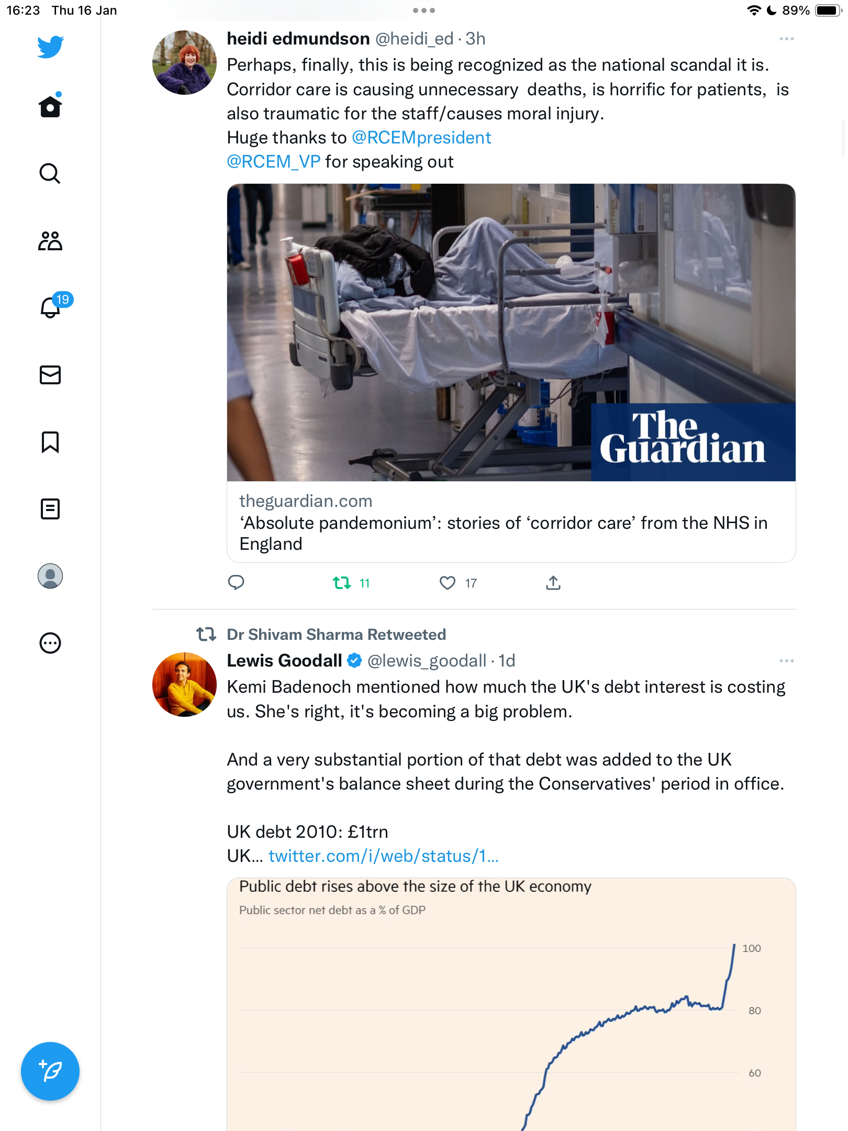The height and width of the screenshot is (1131, 848).
Task: Go to Home feed icon
Action: tap(50, 106)
